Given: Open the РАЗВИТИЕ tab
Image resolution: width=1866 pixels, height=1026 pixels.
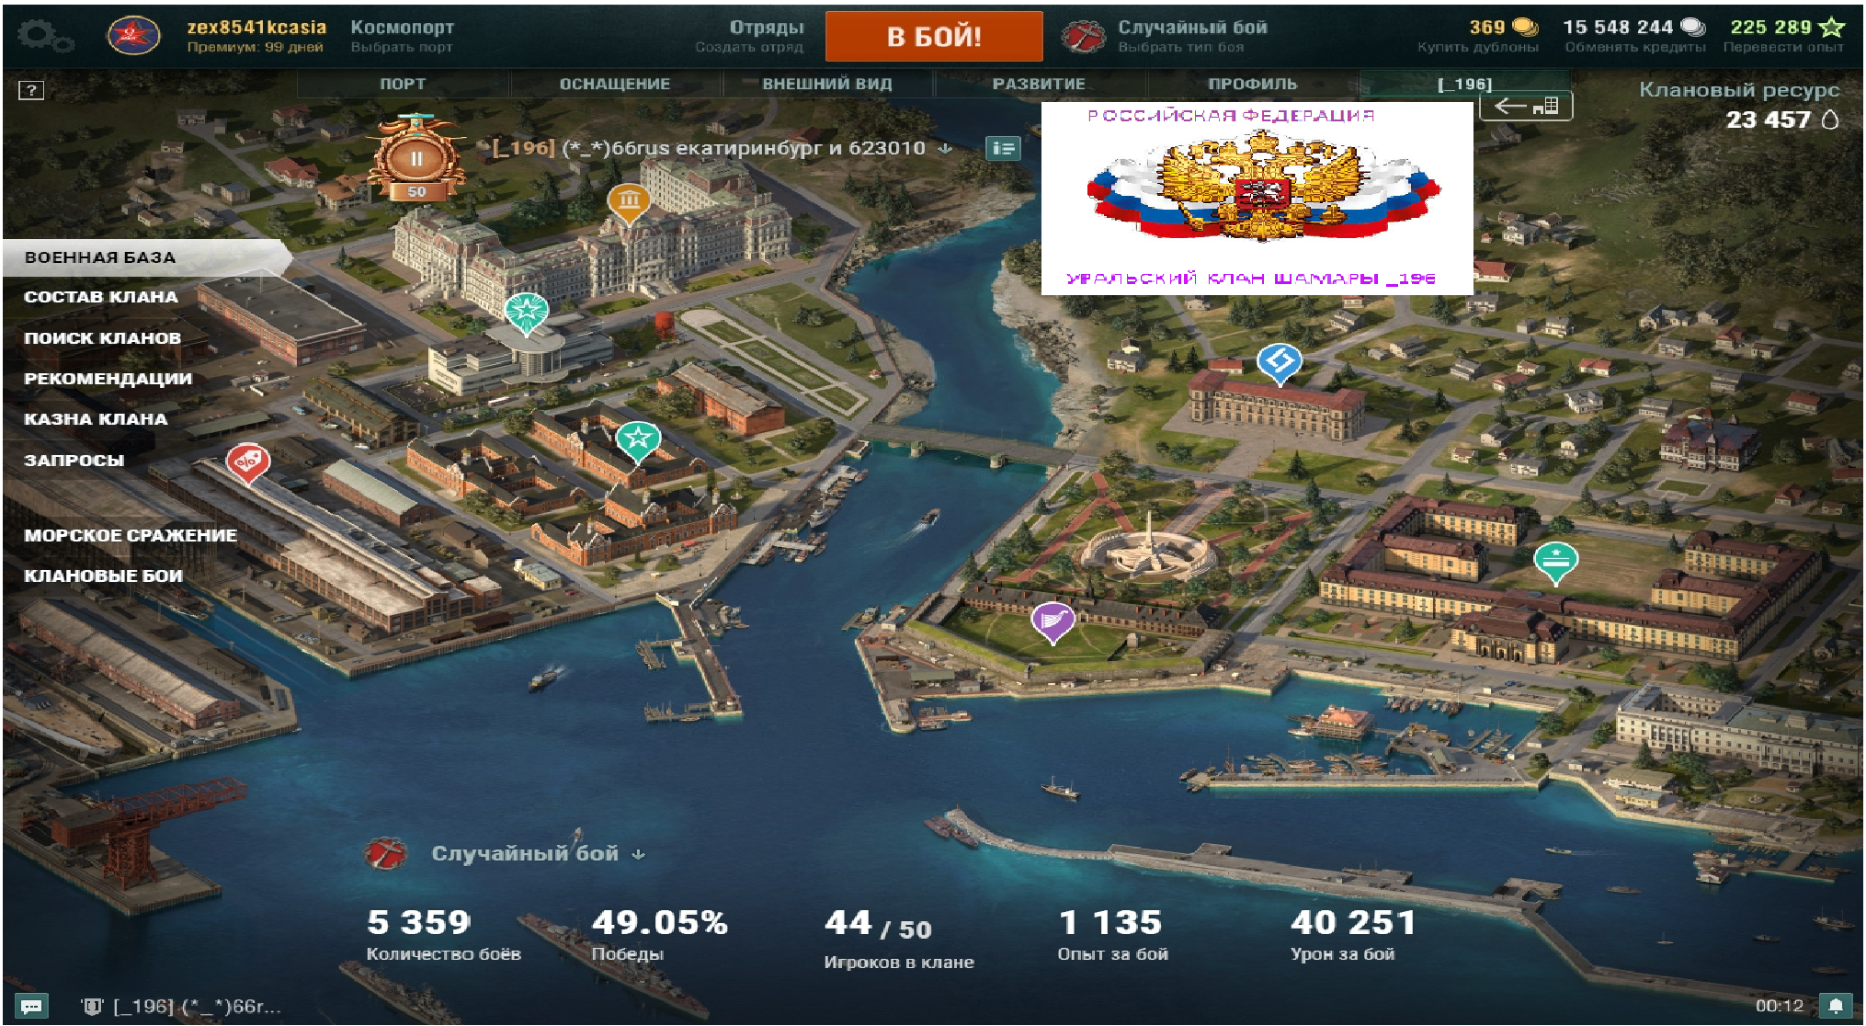Looking at the screenshot, I should 1039,84.
